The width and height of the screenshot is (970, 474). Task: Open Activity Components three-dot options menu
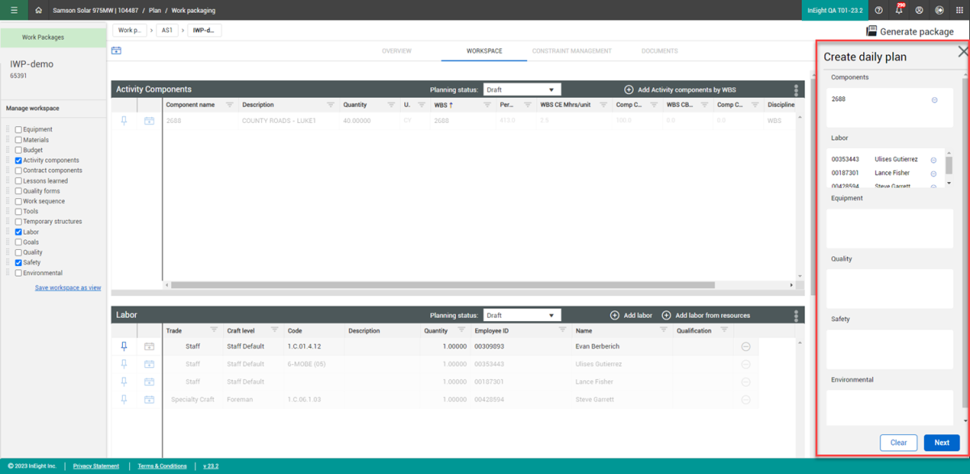point(796,90)
